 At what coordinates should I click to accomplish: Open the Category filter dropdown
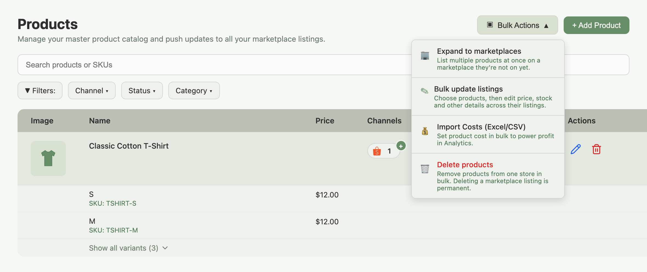[194, 90]
